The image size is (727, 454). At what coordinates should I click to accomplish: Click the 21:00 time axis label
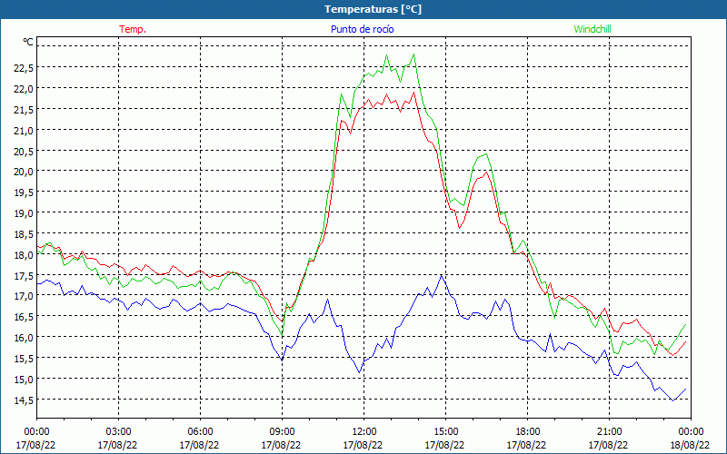click(609, 432)
